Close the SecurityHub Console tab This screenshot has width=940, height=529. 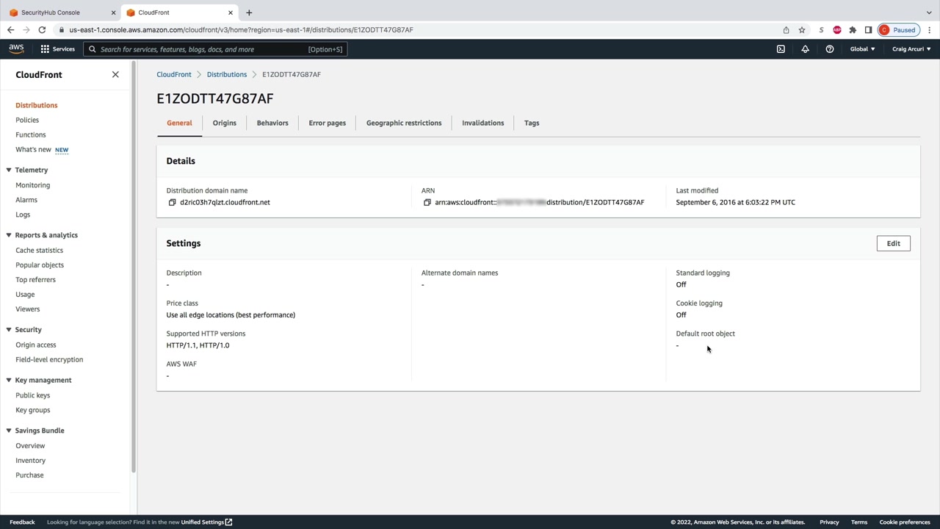pos(113,12)
